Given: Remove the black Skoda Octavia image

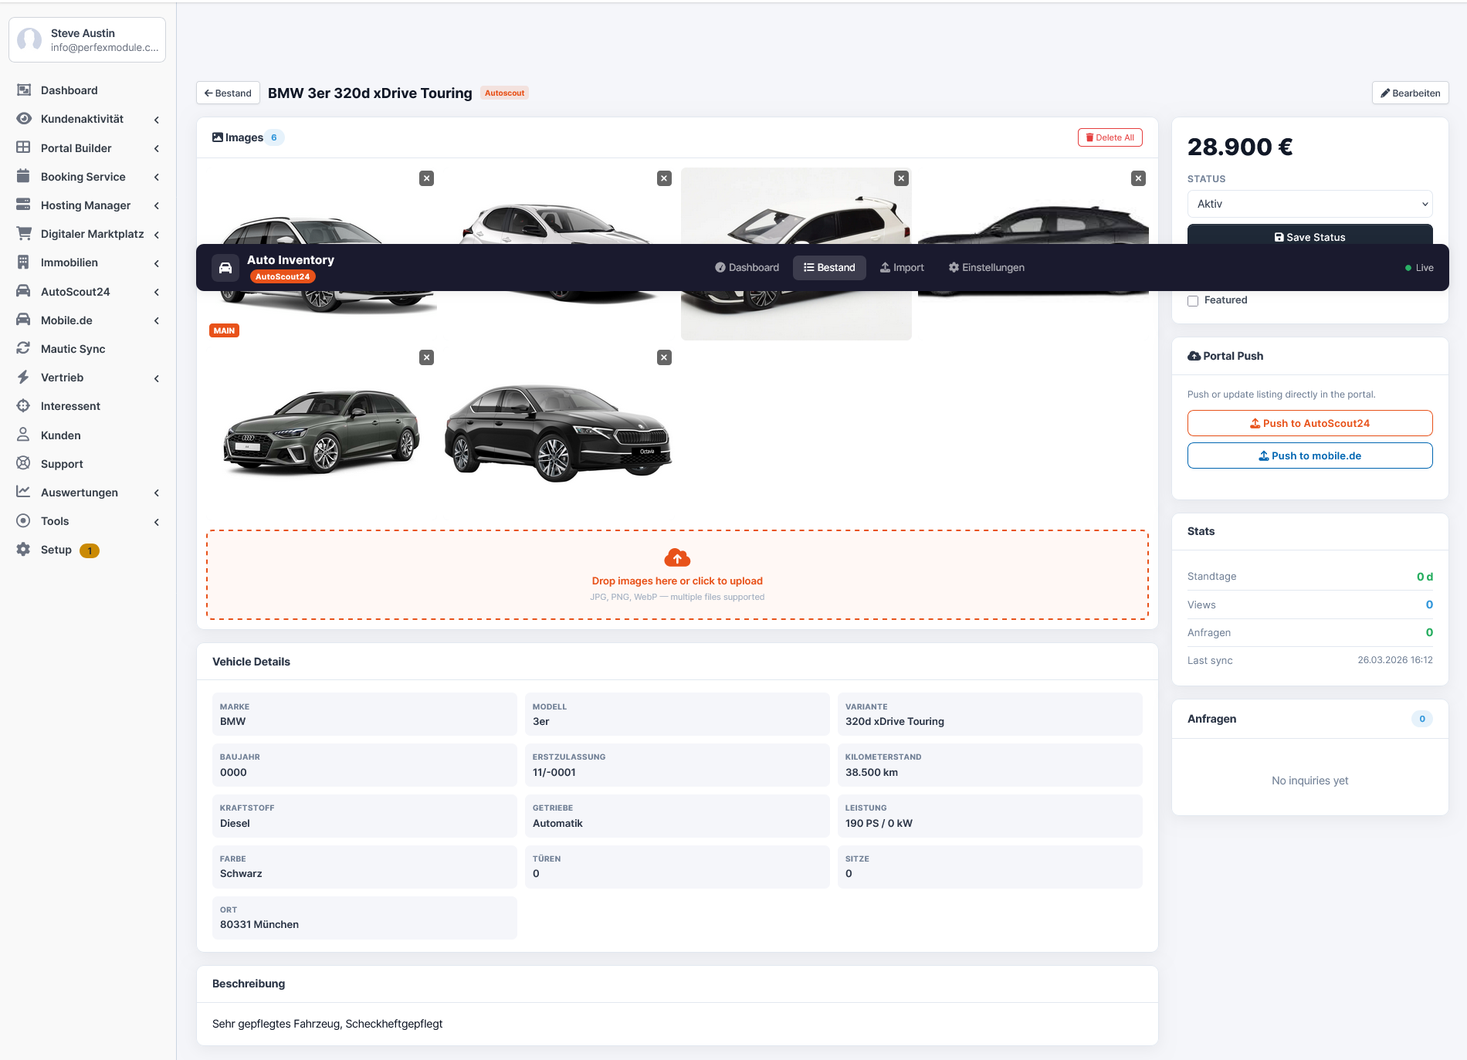Looking at the screenshot, I should point(664,357).
